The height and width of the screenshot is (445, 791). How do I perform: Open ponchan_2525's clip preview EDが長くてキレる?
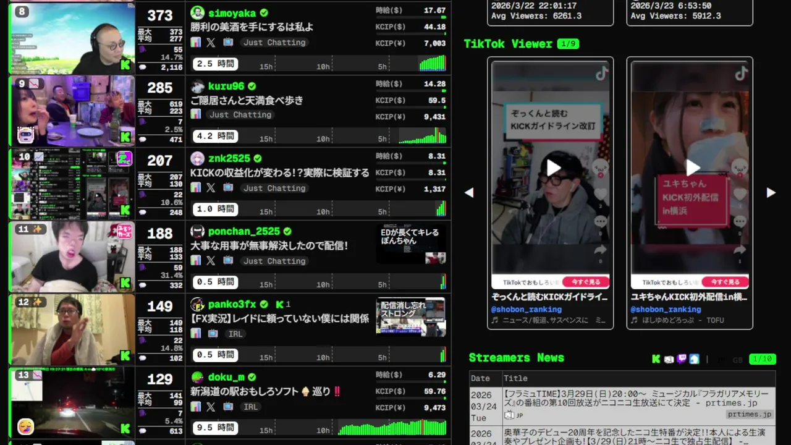[412, 245]
